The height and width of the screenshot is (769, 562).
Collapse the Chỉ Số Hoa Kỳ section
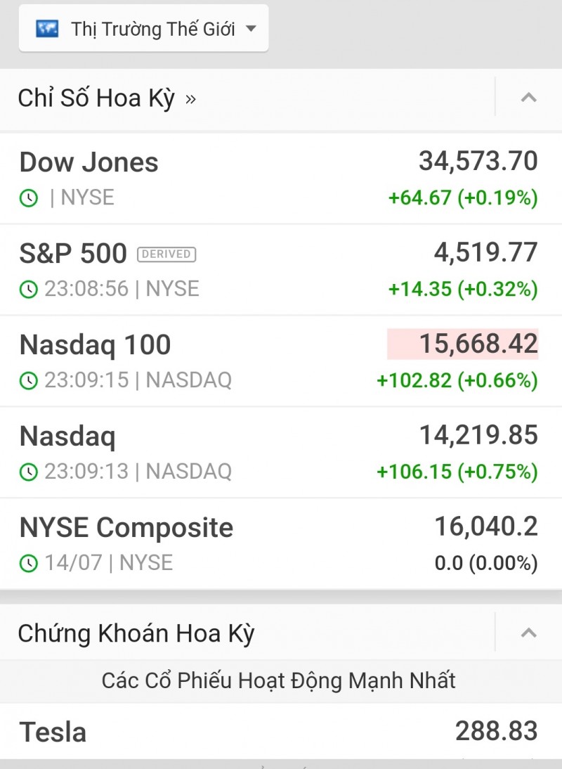pyautogui.click(x=528, y=98)
